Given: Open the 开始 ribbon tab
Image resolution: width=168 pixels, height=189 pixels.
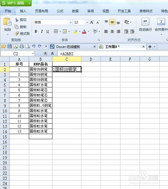Looking at the screenshot, I should (x=8, y=11).
